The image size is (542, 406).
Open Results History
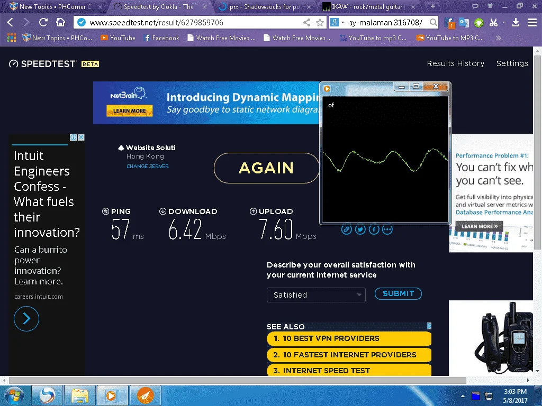pyautogui.click(x=456, y=63)
